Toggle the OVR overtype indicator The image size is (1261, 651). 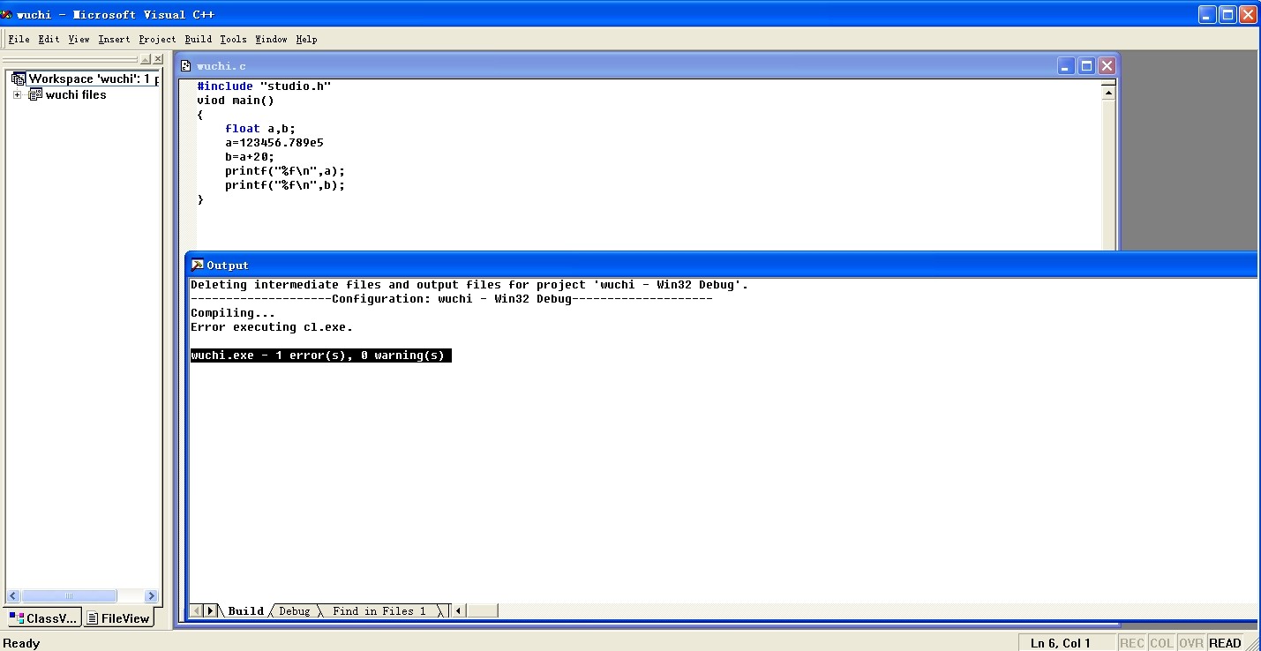[1191, 643]
